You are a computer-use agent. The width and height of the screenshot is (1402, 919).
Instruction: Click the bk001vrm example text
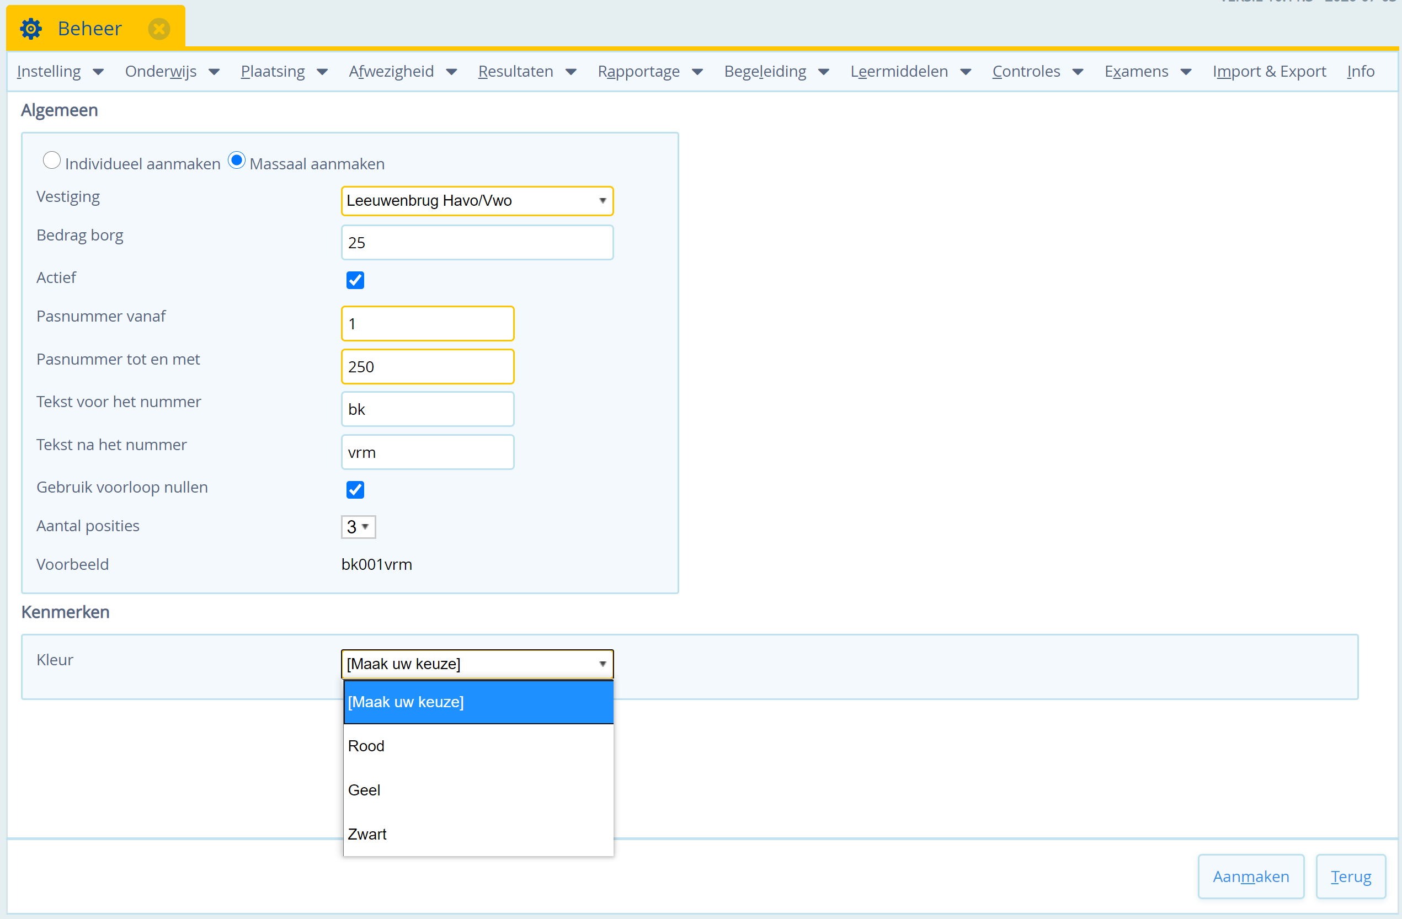[x=377, y=564]
